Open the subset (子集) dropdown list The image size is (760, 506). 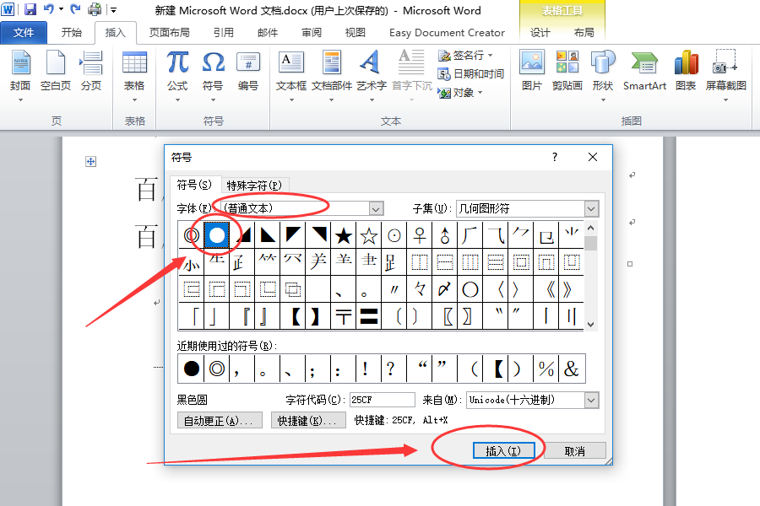[x=591, y=208]
